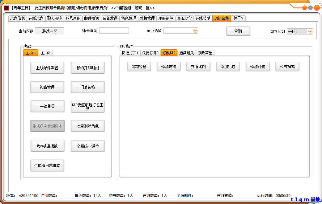Image resolution: width=322 pixels, height=204 pixels.
Task: Open the 在线玩家 tab
Action: click(36, 18)
